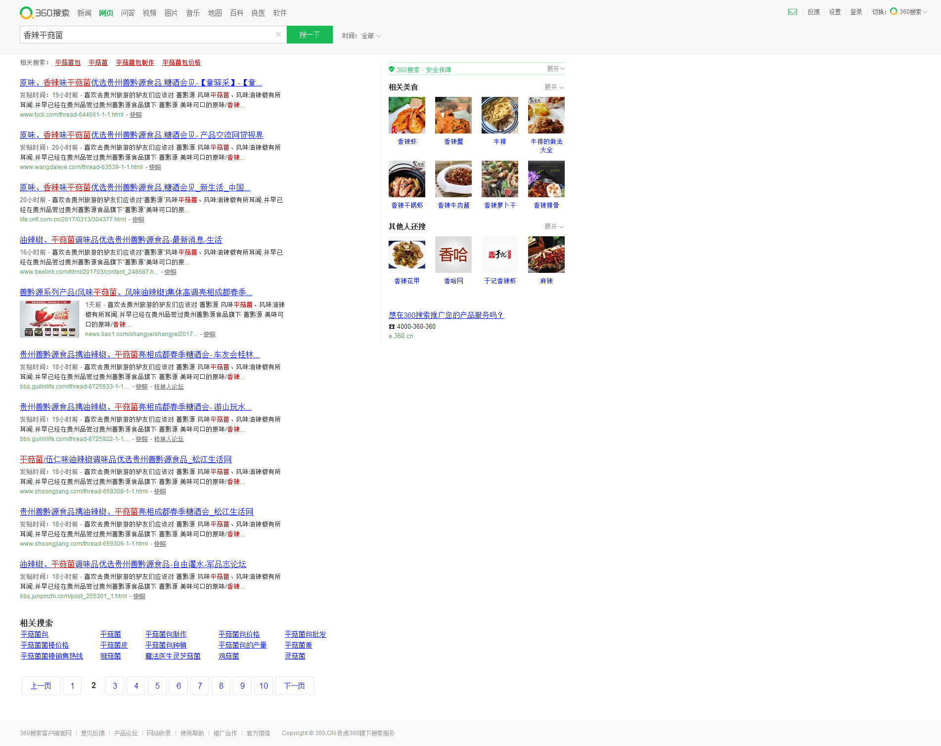Open 官方微信 footer link
The width and height of the screenshot is (941, 746).
click(x=258, y=733)
